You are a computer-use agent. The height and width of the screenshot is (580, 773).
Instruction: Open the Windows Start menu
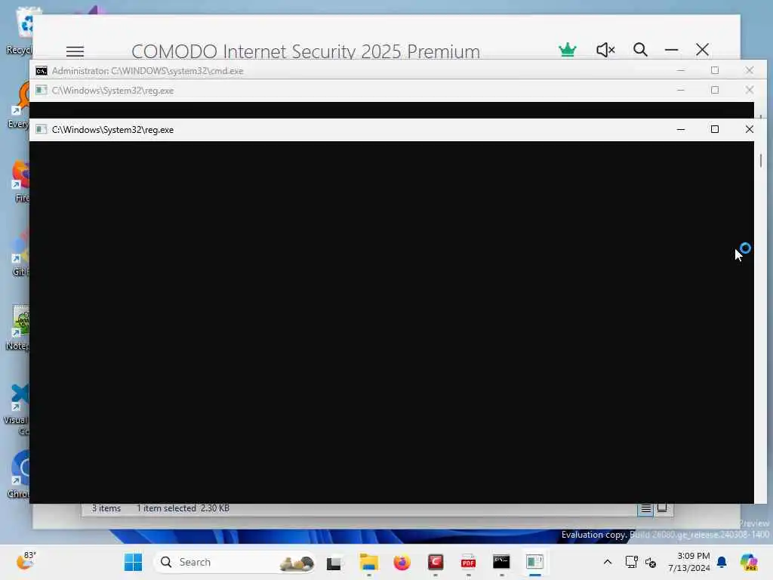[133, 562]
